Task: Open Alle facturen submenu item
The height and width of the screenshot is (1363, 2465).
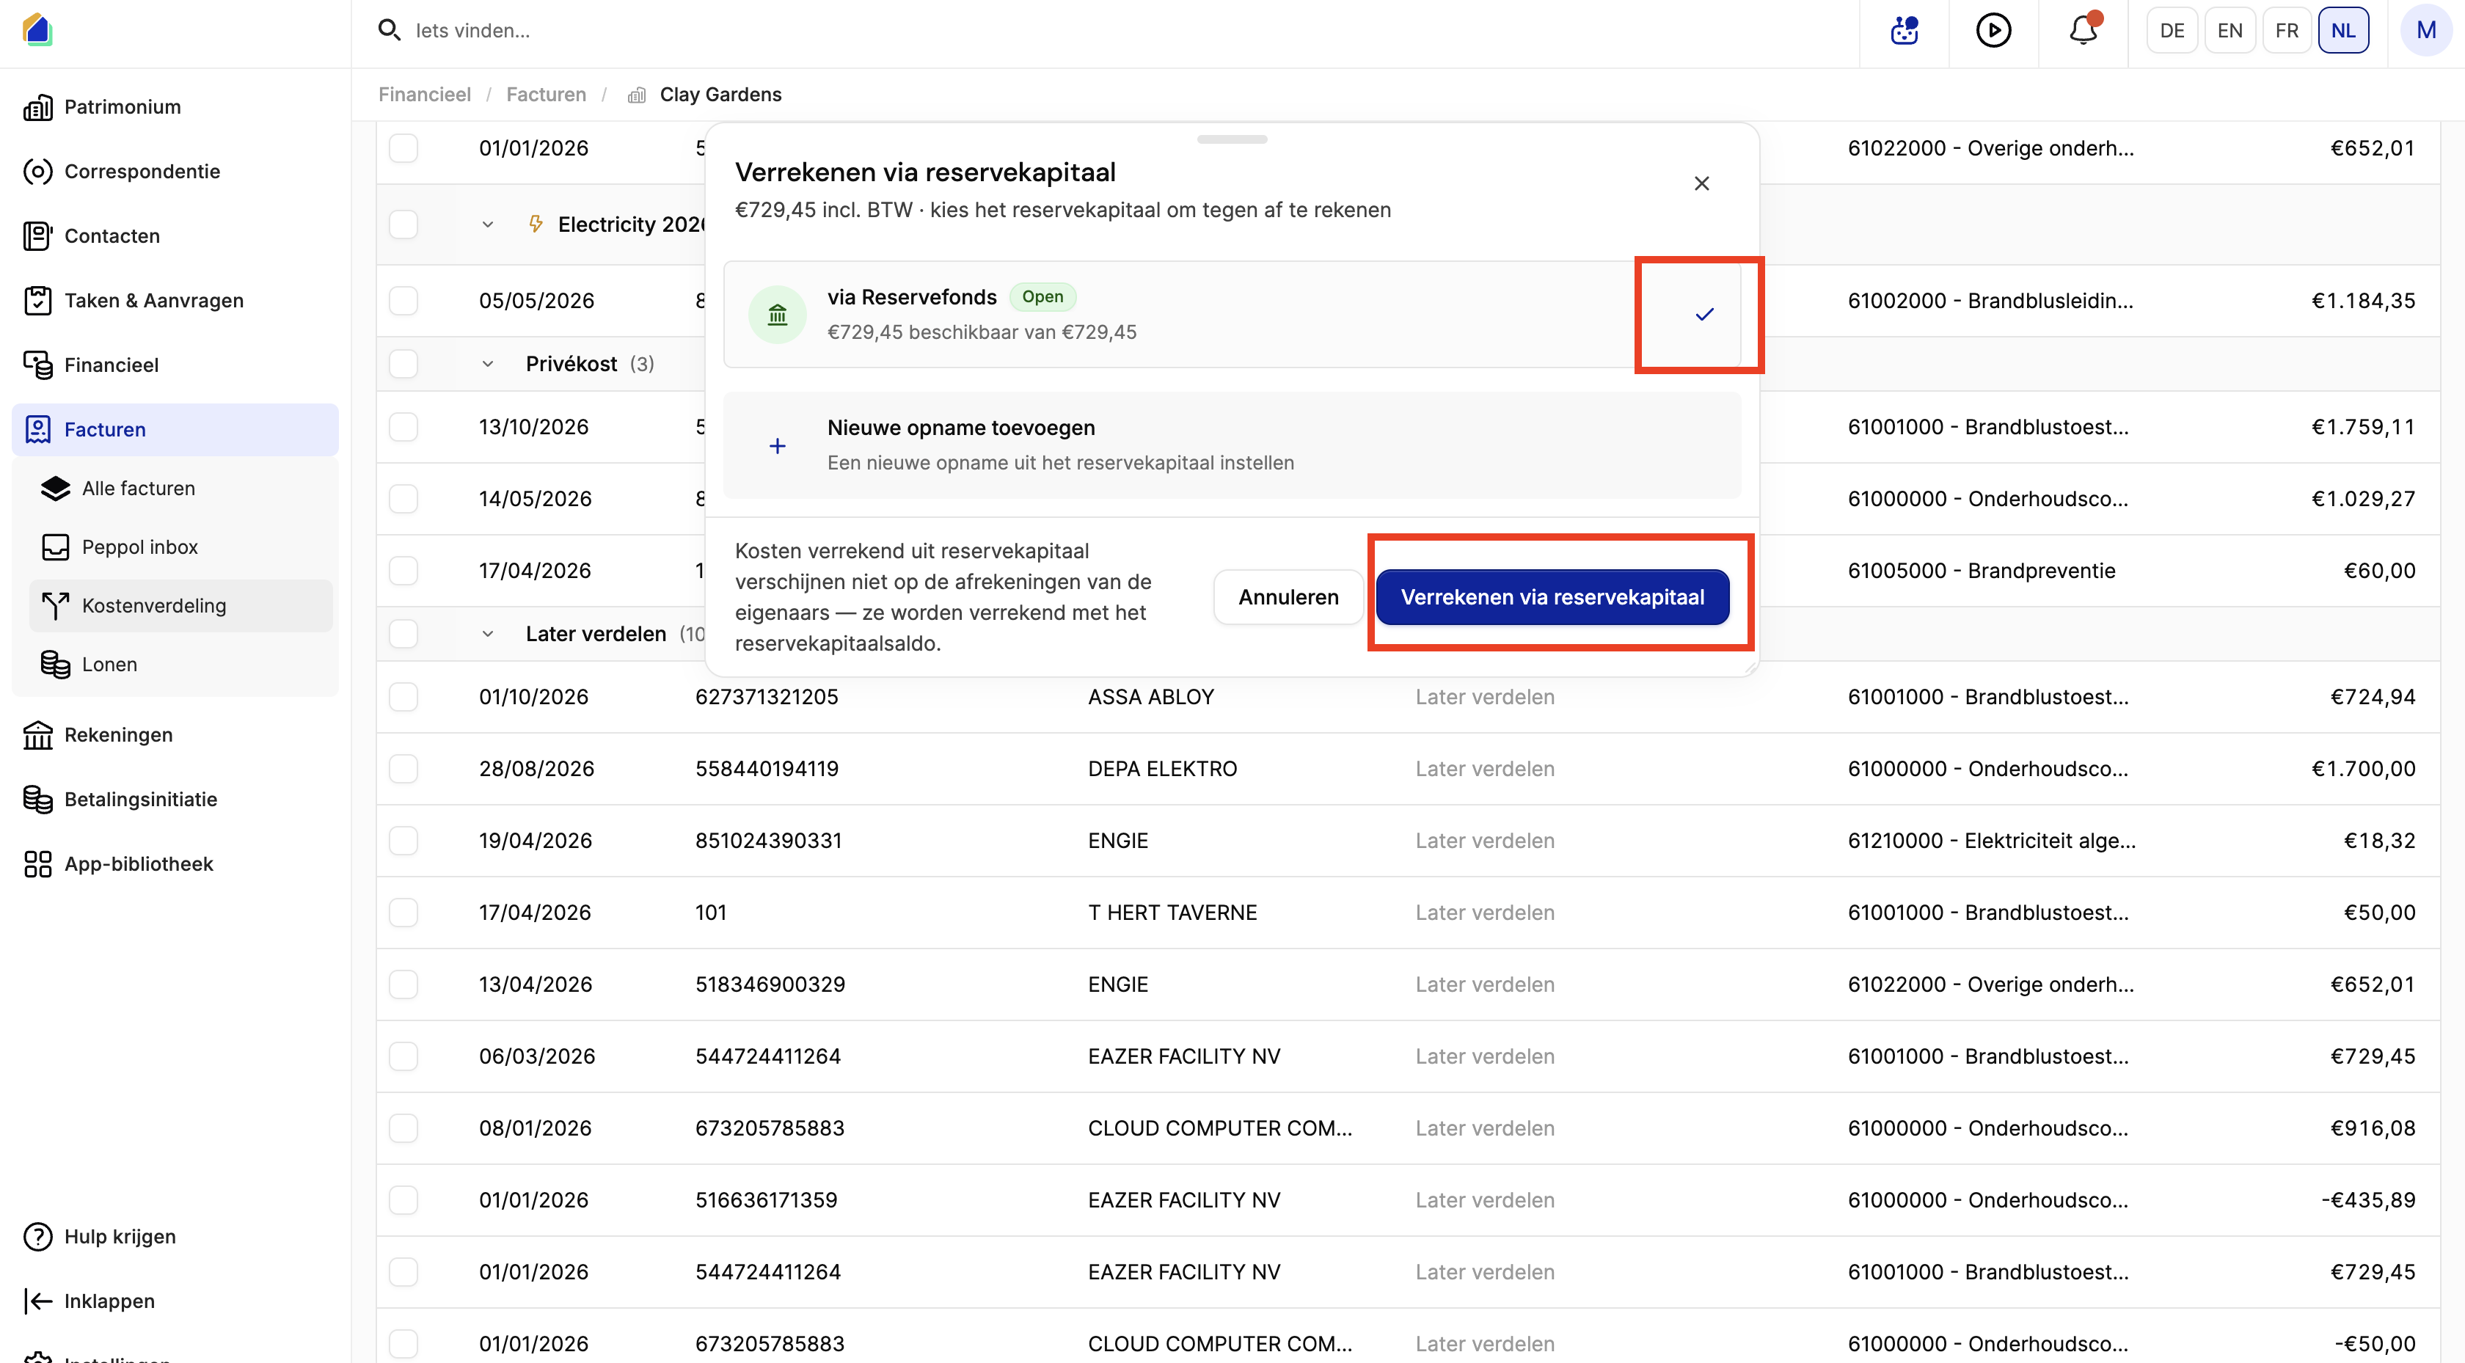Action: tap(181, 488)
